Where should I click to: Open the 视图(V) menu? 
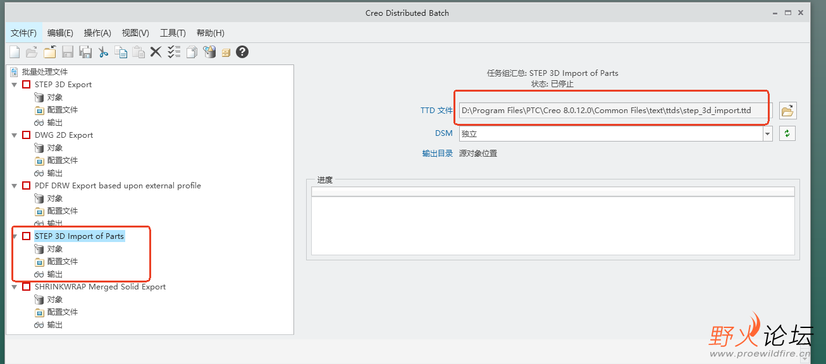pos(135,33)
